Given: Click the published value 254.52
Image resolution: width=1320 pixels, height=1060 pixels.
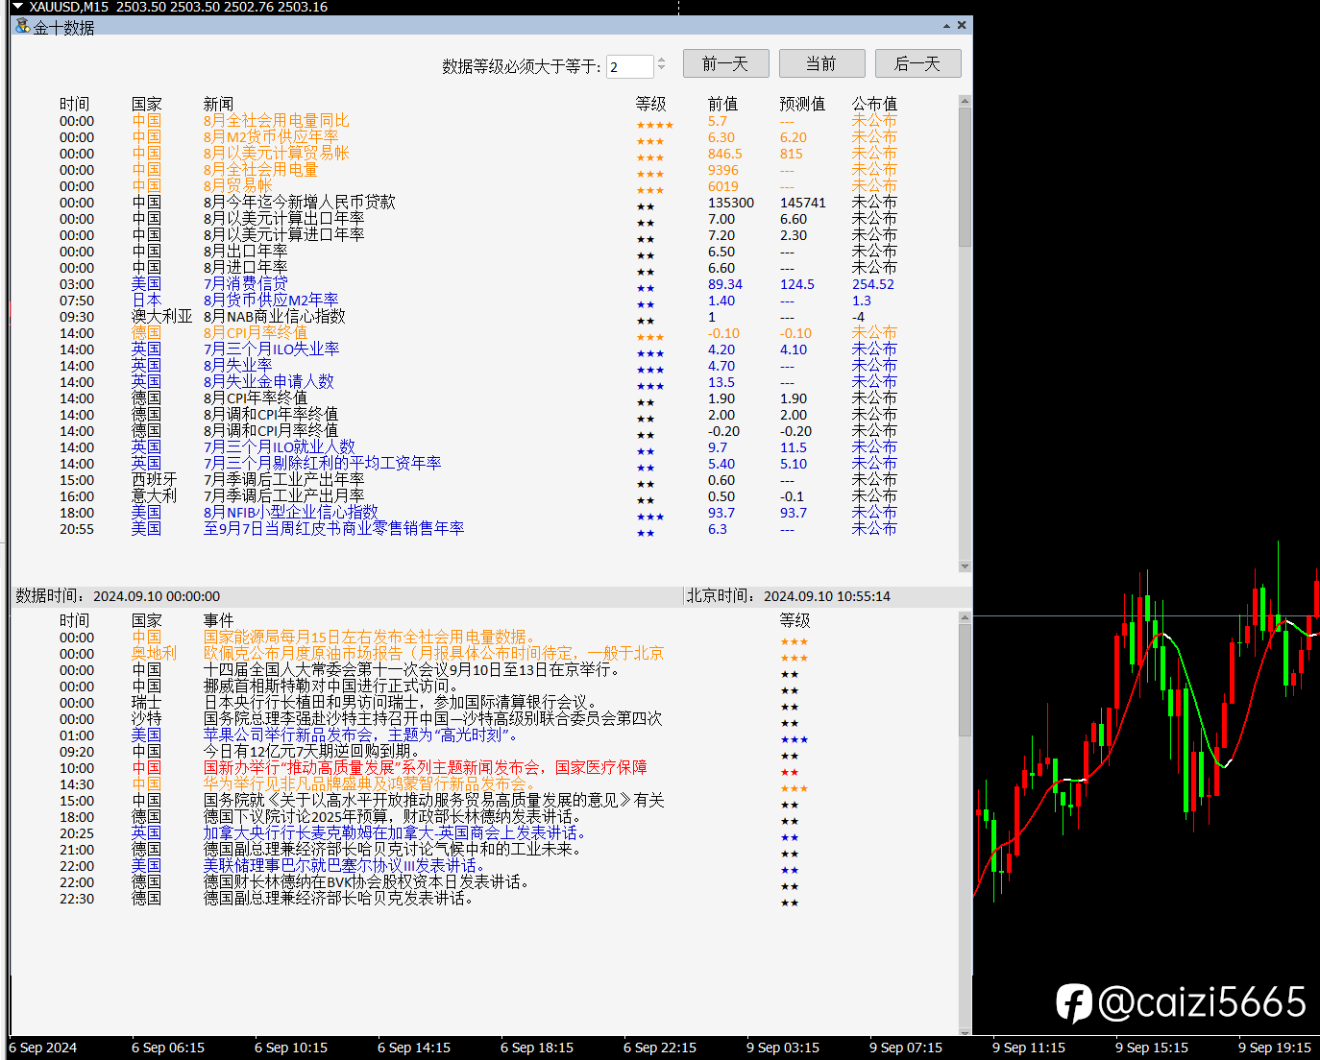Looking at the screenshot, I should pyautogui.click(x=872, y=284).
